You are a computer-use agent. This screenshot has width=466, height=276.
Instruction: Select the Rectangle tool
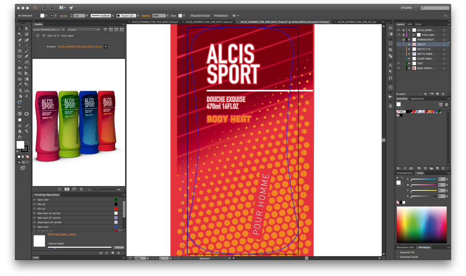(x=20, y=51)
